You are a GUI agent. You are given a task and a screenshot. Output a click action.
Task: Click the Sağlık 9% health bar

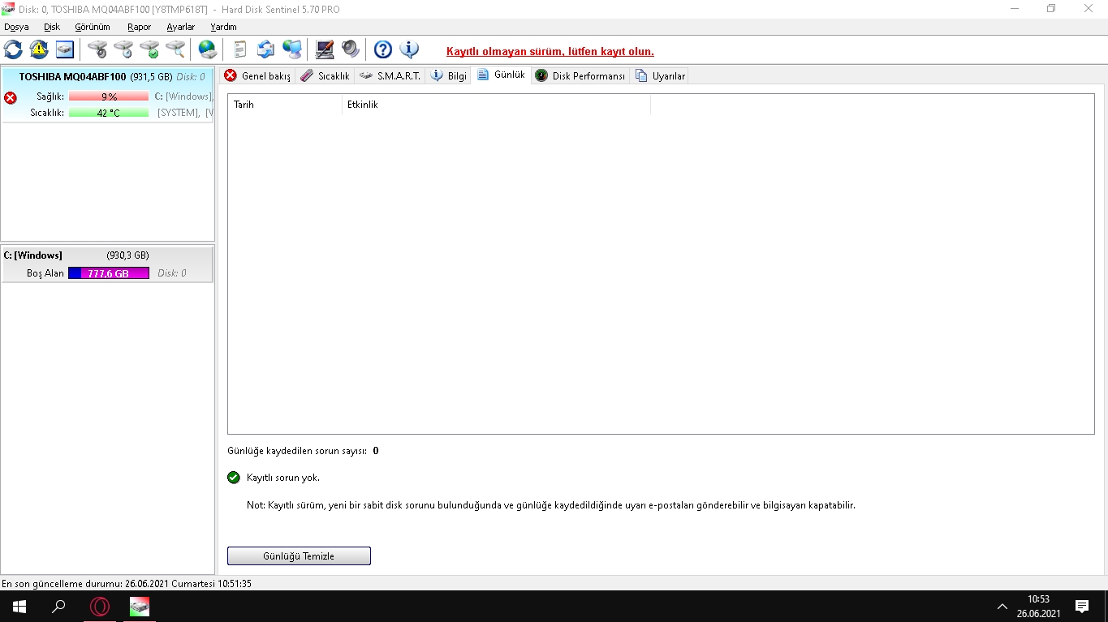coord(109,97)
